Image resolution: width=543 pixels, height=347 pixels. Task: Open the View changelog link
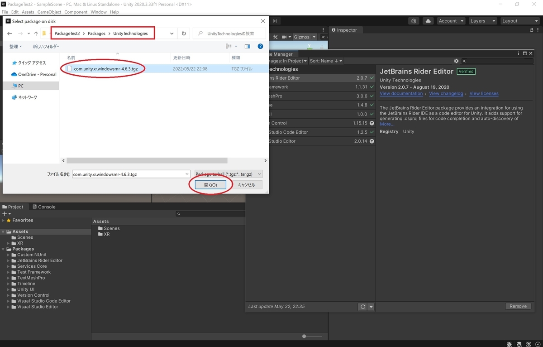pos(446,94)
